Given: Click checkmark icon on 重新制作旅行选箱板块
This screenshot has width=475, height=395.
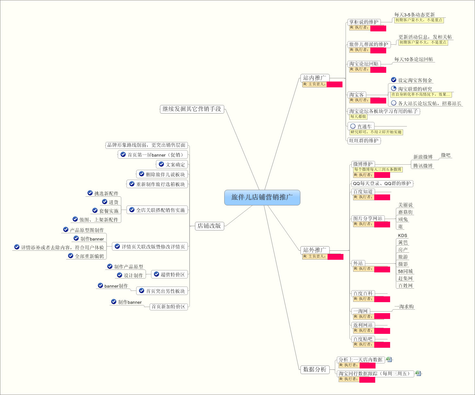Looking at the screenshot, I should (x=132, y=184).
